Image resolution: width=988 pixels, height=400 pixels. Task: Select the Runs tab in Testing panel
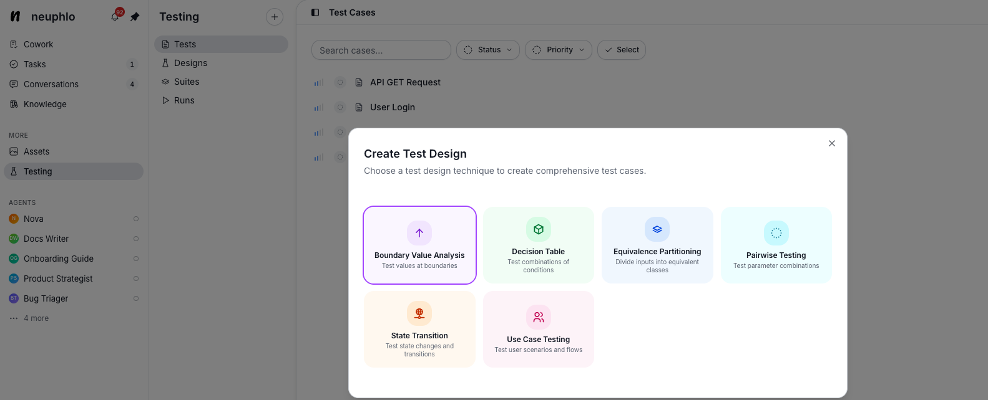[x=221, y=100]
